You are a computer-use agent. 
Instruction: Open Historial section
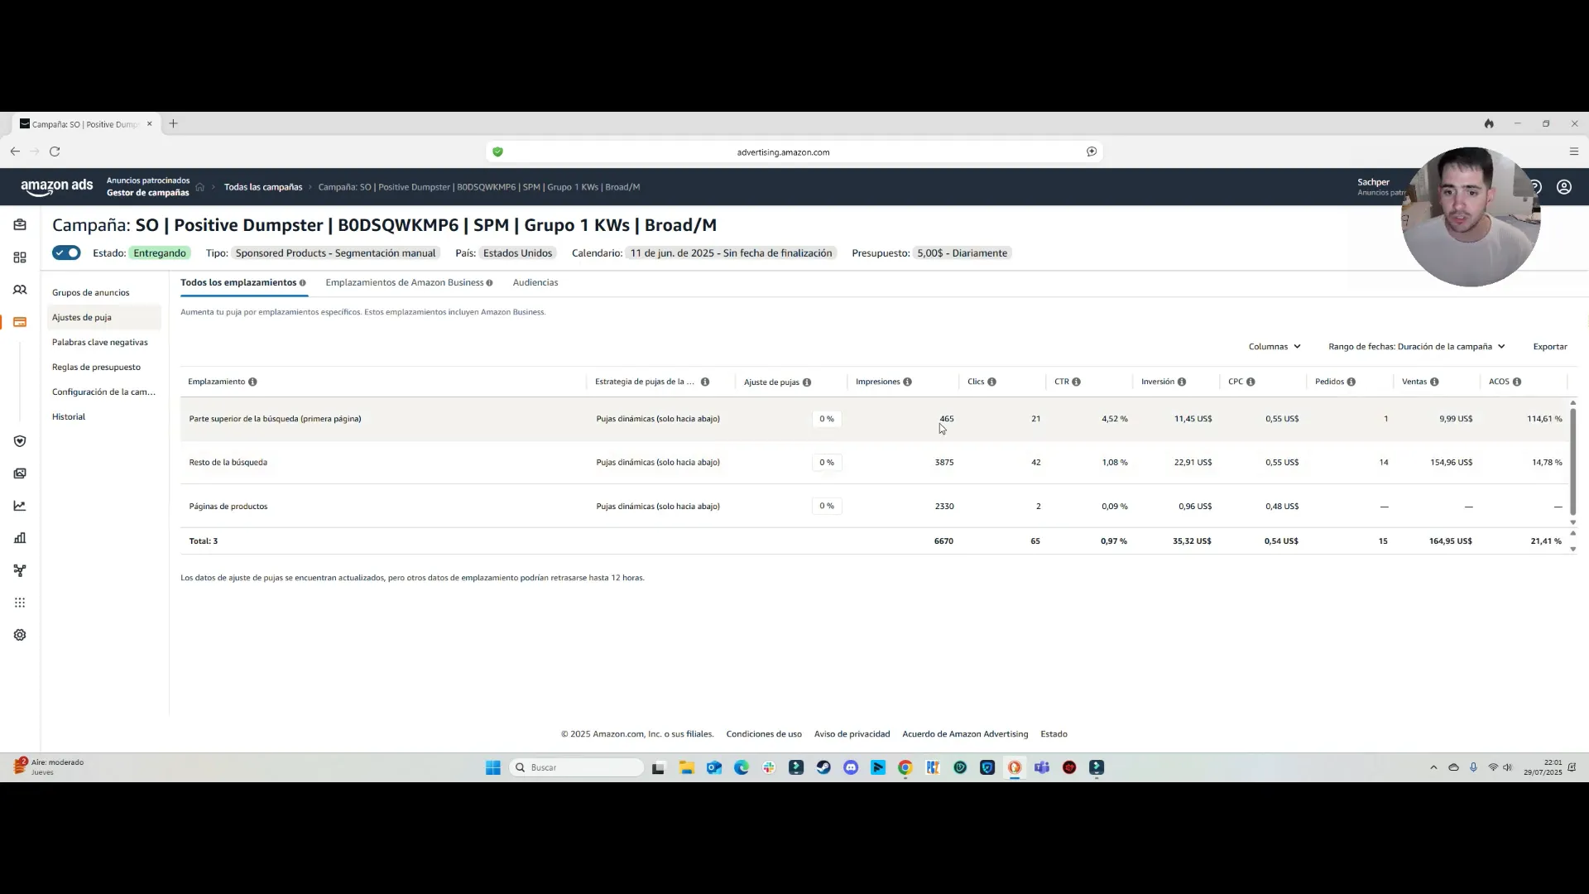69,416
